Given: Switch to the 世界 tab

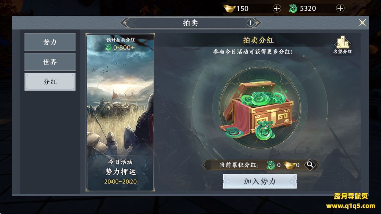Looking at the screenshot, I should [x=50, y=62].
